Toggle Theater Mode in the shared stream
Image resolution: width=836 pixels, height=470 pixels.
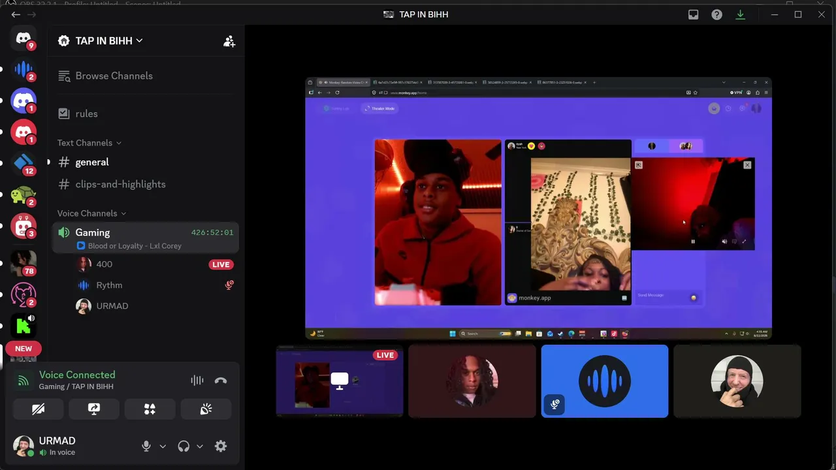click(379, 108)
